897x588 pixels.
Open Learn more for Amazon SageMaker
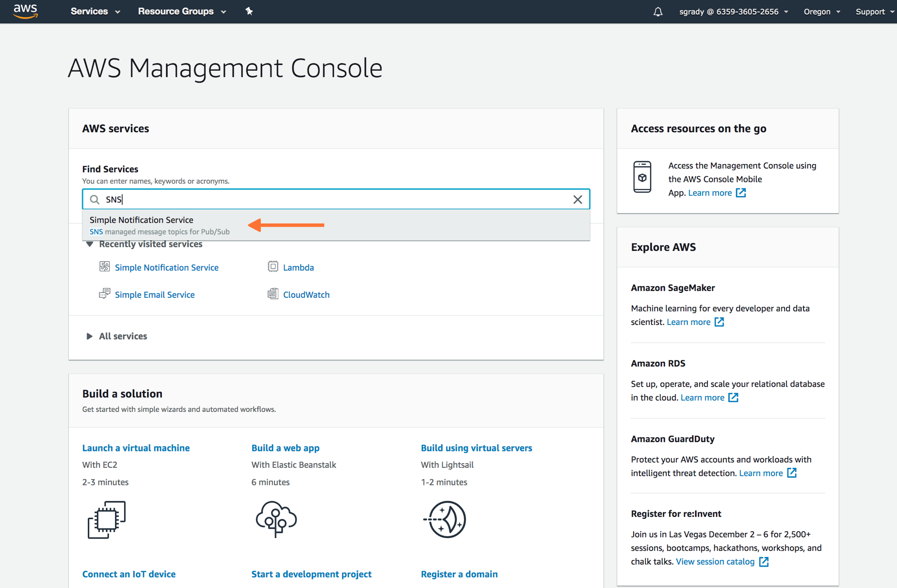pyautogui.click(x=689, y=322)
